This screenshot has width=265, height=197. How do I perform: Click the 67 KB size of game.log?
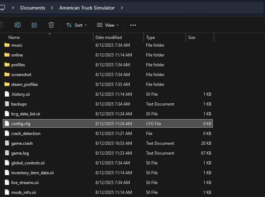tap(206, 153)
